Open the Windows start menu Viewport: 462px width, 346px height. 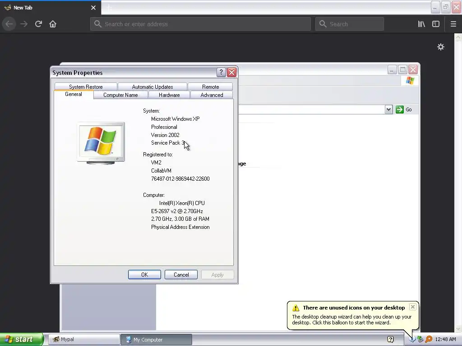(22, 339)
